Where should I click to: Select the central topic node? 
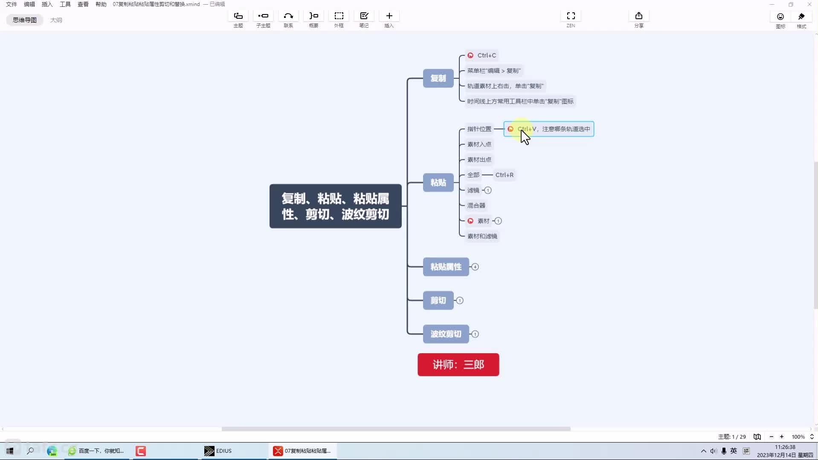click(335, 206)
